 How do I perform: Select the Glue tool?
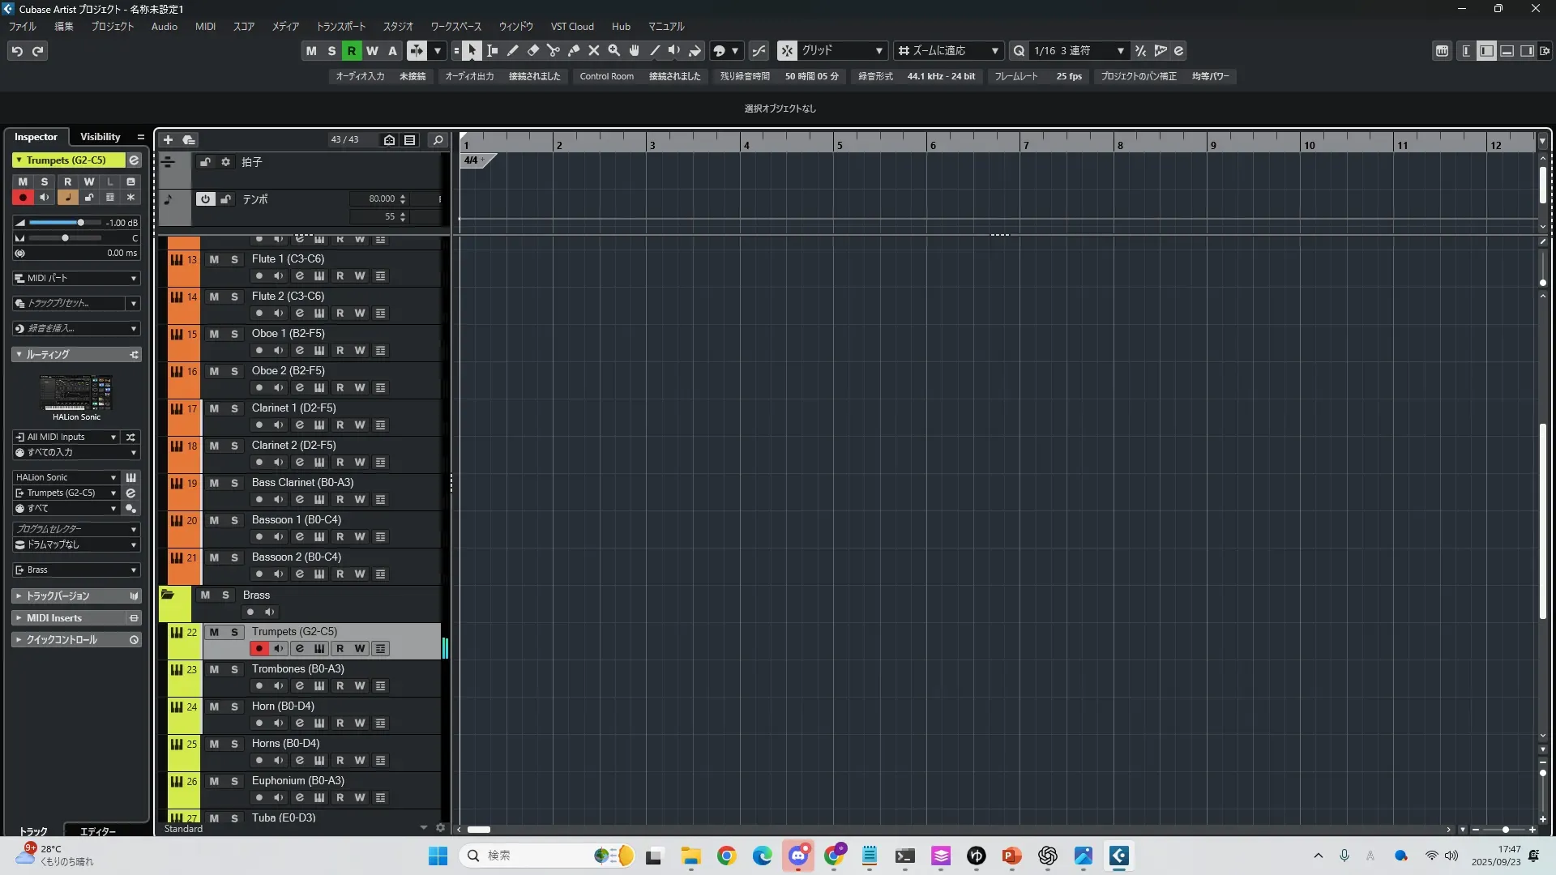(x=574, y=50)
